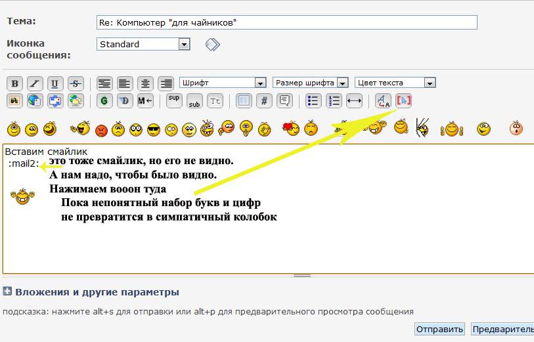534x342 pixels.
Task: Insert the two thumbs up emoticon
Action: coord(452,129)
